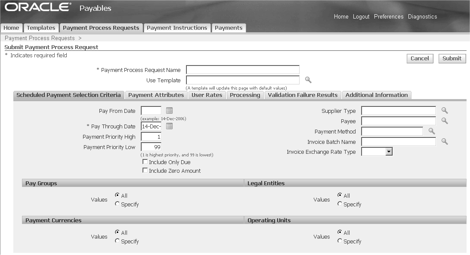Select All for Operating Units values
The width and height of the screenshot is (470, 255).
click(340, 232)
